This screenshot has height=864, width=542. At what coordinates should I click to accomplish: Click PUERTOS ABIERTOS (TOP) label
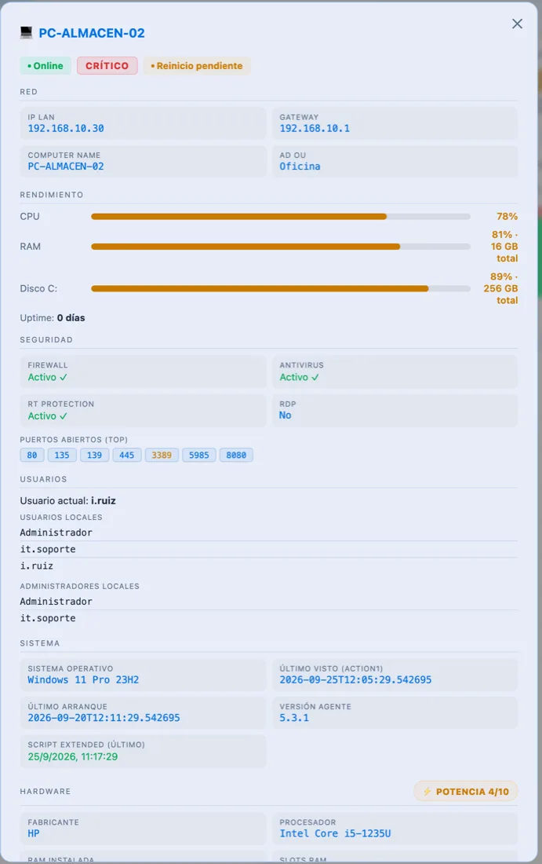pyautogui.click(x=74, y=440)
